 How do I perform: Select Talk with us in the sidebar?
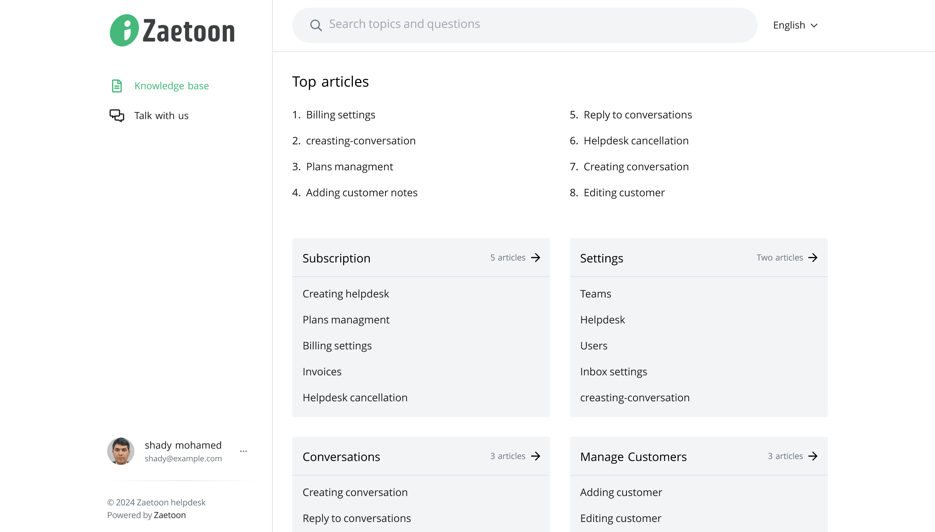161,115
